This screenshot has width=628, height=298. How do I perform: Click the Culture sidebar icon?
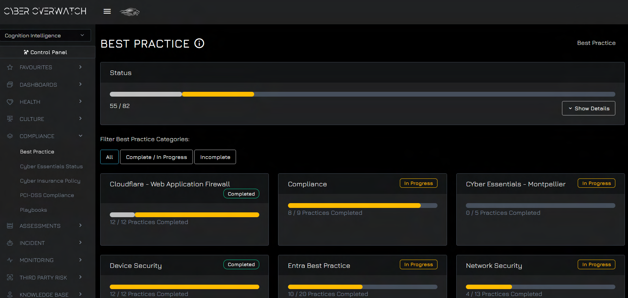point(10,119)
